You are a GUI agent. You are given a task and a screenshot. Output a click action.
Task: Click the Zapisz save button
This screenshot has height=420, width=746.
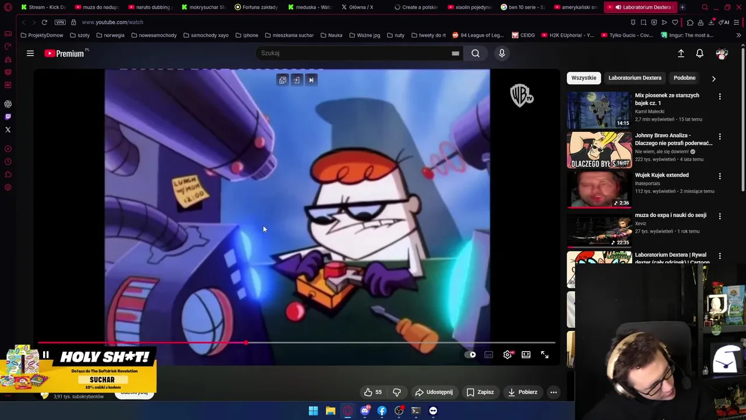coord(480,392)
